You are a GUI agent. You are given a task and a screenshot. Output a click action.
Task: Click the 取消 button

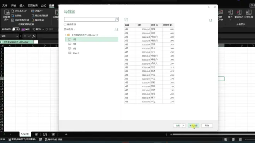(207, 125)
